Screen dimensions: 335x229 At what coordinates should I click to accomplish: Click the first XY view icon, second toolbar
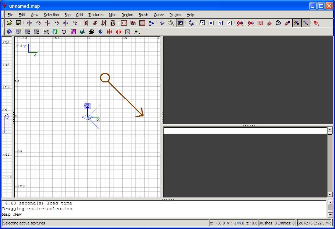click(x=18, y=32)
